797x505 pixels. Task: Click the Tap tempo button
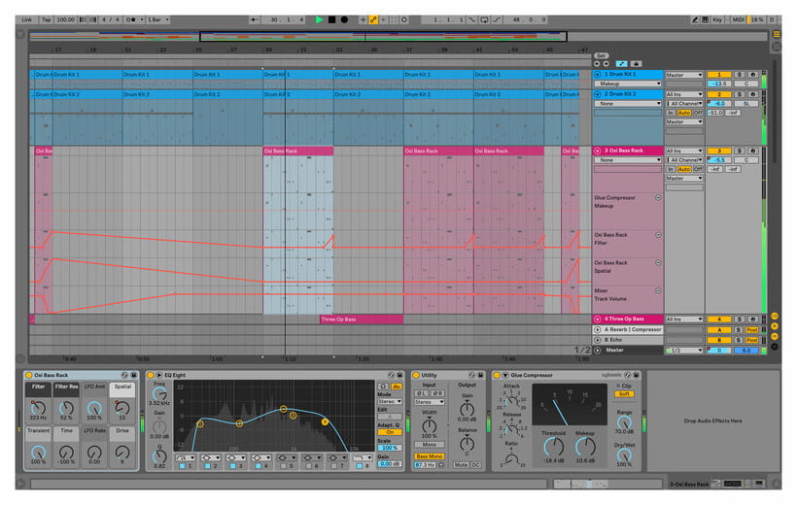pyautogui.click(x=47, y=19)
